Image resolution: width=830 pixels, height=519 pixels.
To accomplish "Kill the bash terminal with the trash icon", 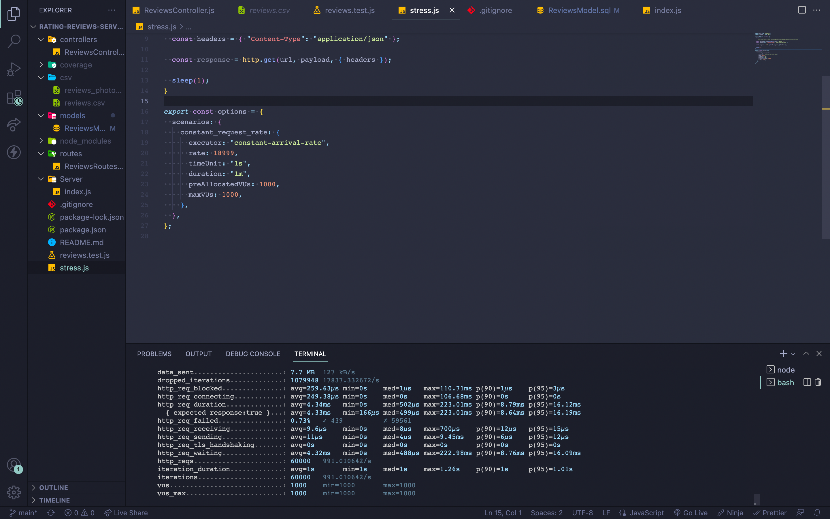I will coord(818,382).
